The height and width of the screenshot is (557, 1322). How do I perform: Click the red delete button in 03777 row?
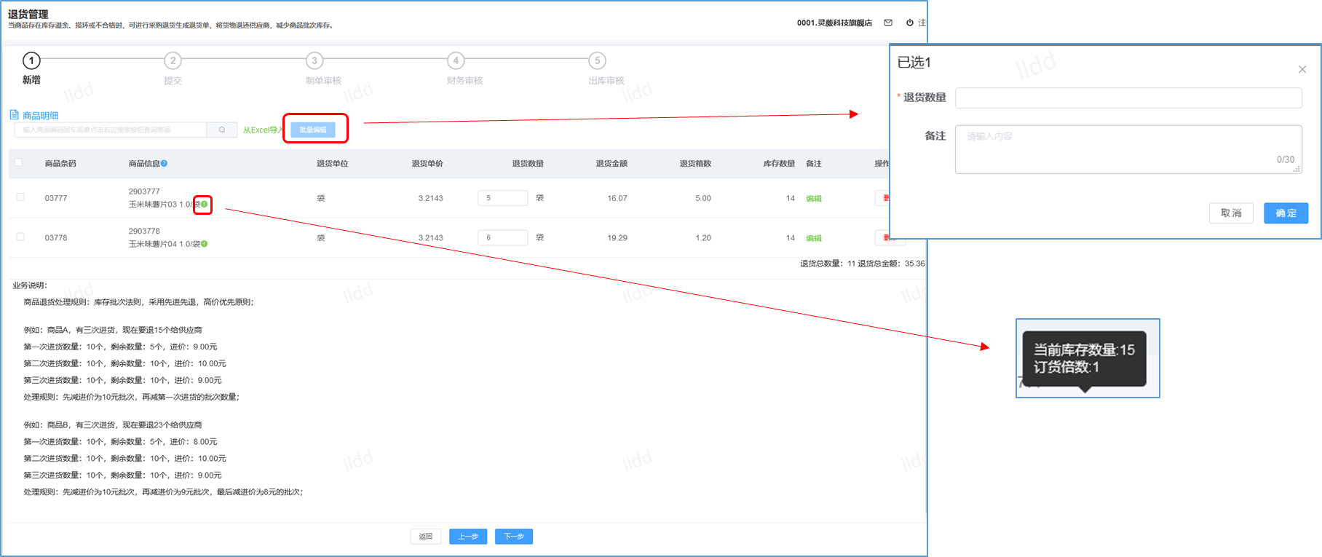(x=882, y=198)
